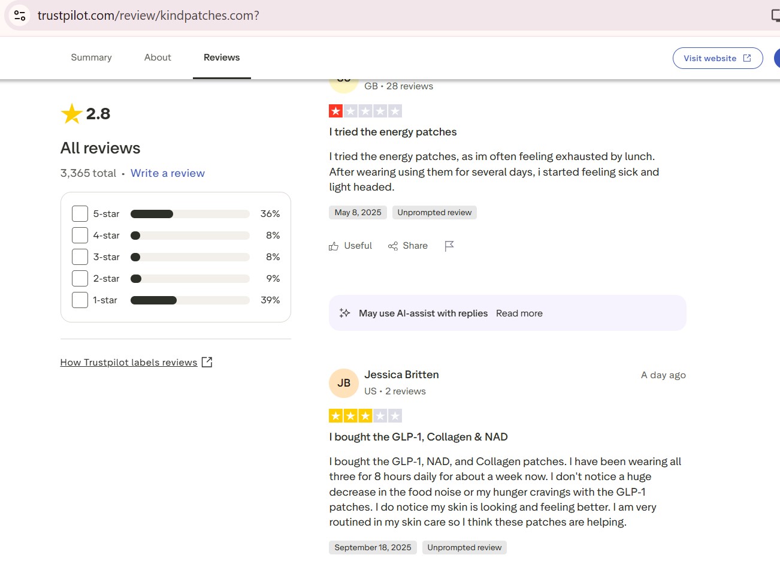The width and height of the screenshot is (780, 567).
Task: Open Jessica Britten's profile name
Action: [401, 375]
